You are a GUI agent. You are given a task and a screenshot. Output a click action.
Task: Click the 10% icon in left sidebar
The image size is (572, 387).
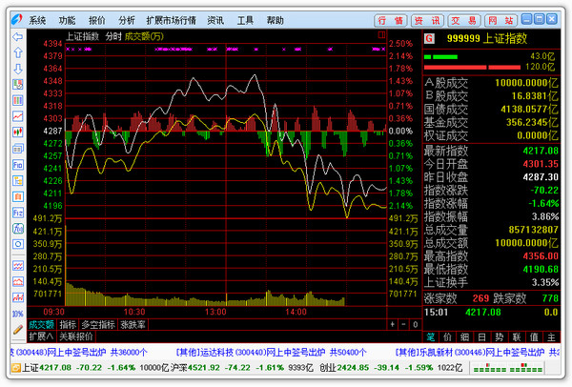(17, 314)
